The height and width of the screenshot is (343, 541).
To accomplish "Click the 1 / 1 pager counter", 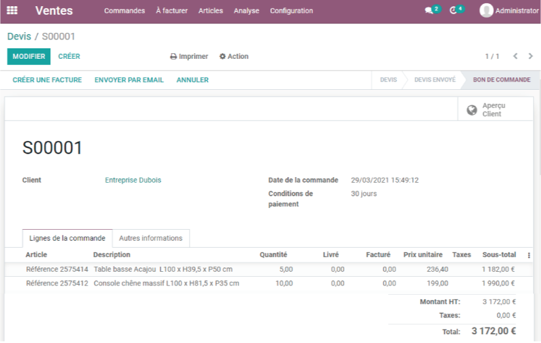I will [492, 56].
